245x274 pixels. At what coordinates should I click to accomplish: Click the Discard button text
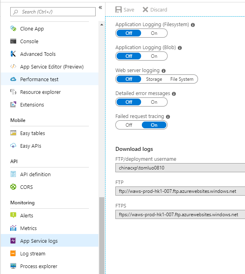pyautogui.click(x=158, y=10)
